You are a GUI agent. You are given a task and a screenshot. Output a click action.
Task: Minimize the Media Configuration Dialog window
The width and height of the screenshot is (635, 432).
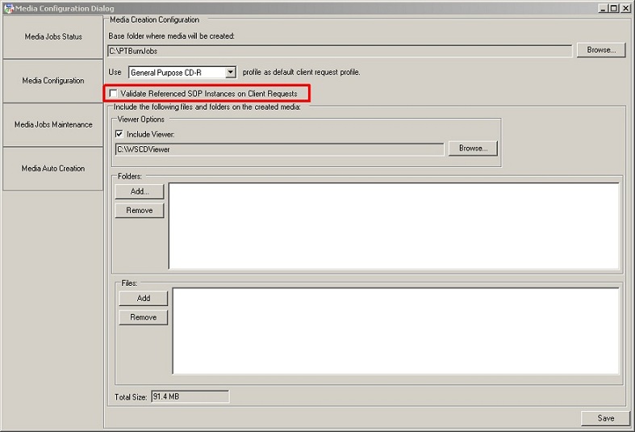pos(603,8)
